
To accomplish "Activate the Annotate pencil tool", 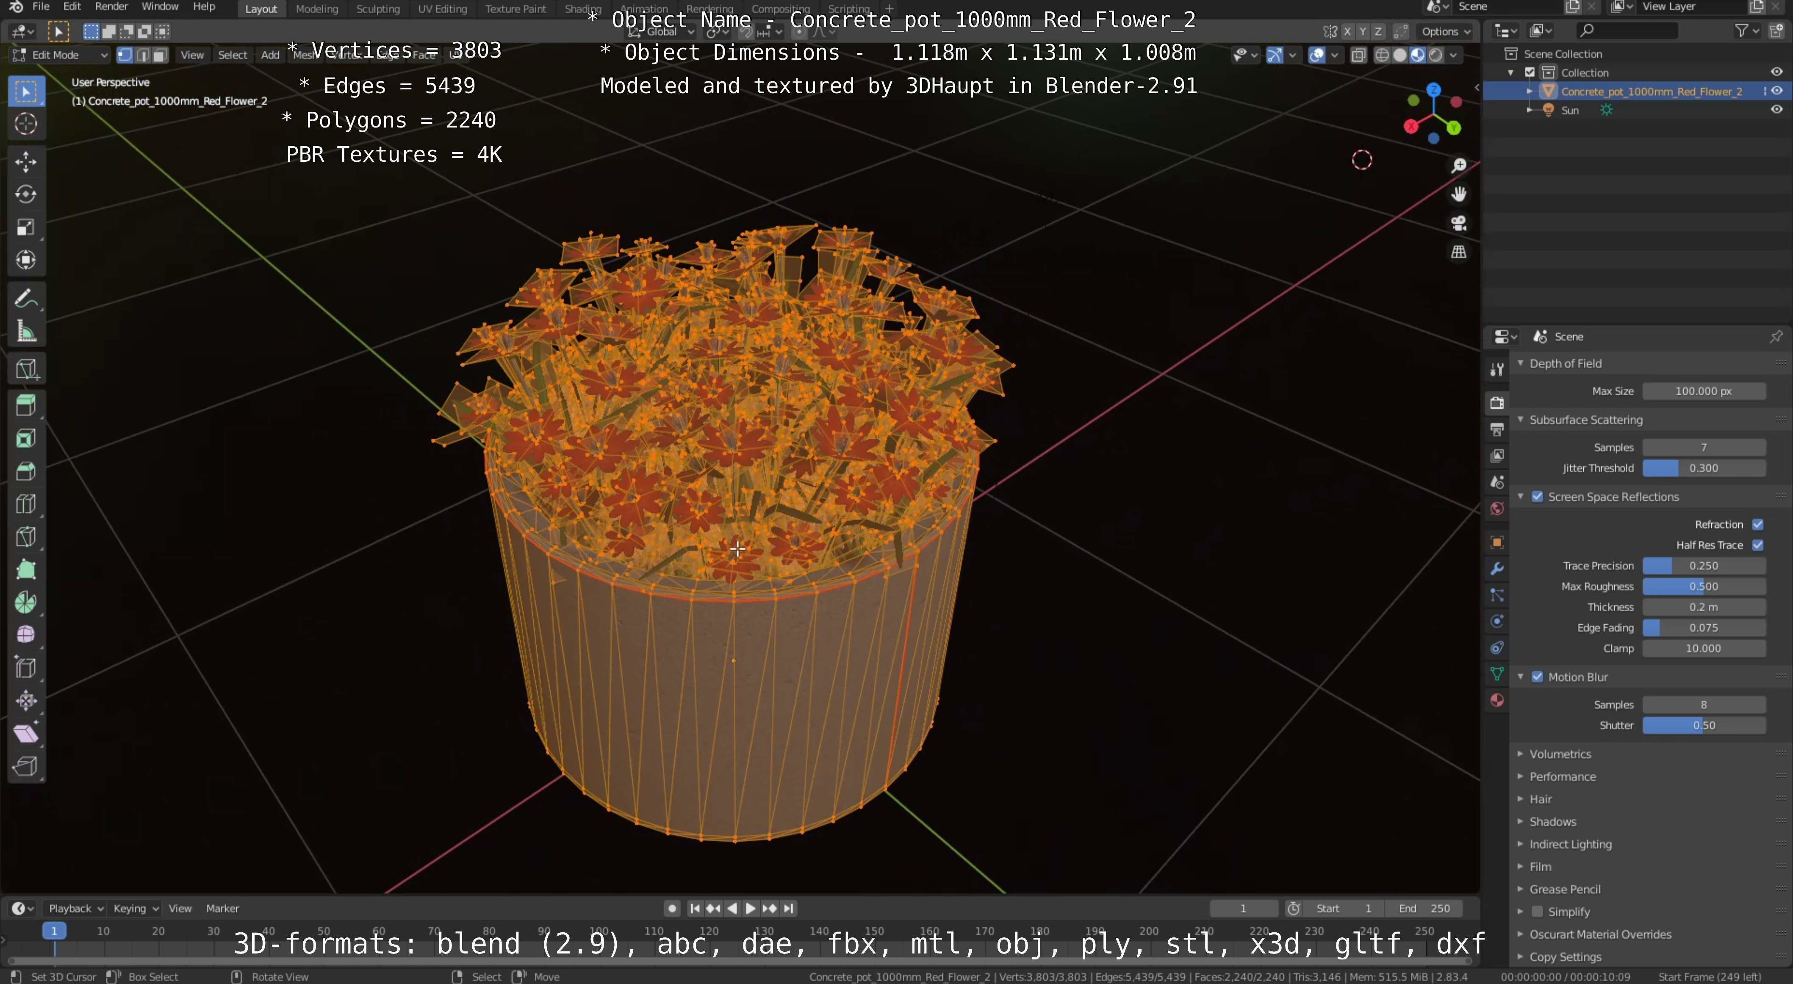I will [x=26, y=299].
